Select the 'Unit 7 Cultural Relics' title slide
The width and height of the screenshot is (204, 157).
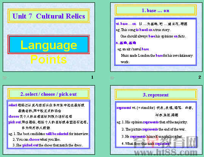click(49, 37)
